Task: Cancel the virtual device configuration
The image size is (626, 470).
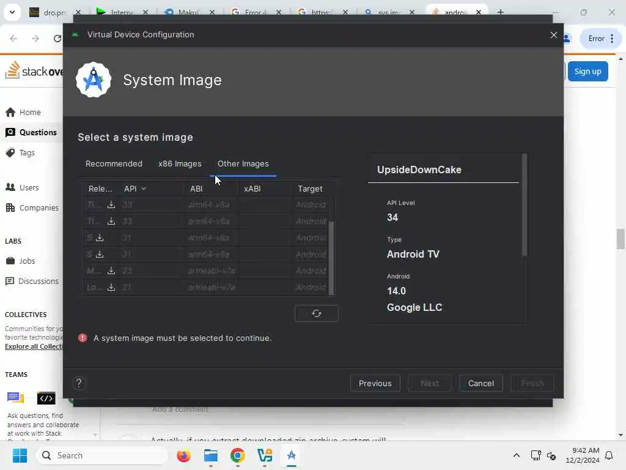Action: point(481,383)
